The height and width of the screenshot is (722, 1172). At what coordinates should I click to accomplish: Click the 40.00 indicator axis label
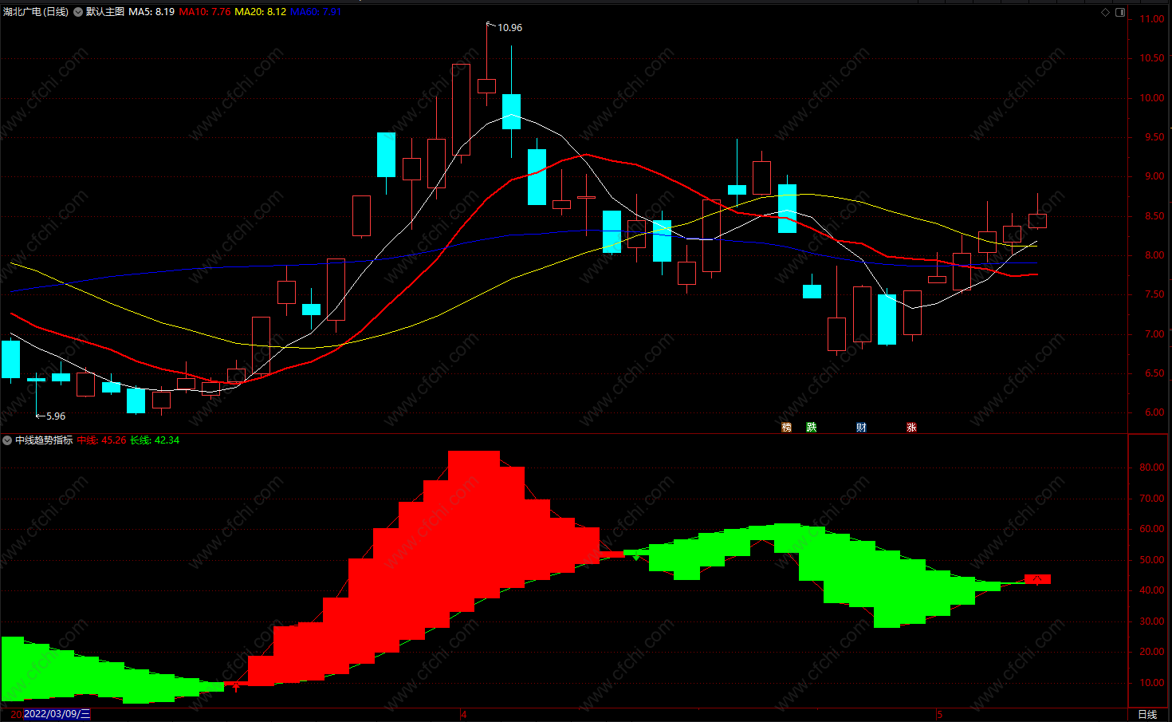pyautogui.click(x=1152, y=590)
